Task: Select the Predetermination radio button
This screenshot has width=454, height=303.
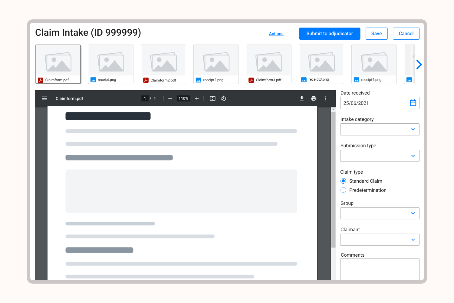Action: click(x=343, y=190)
